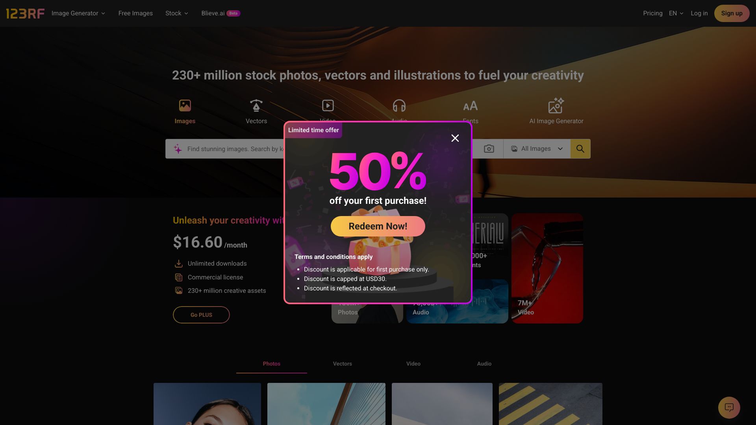
Task: Expand the Stock dropdown menu
Action: (x=177, y=13)
